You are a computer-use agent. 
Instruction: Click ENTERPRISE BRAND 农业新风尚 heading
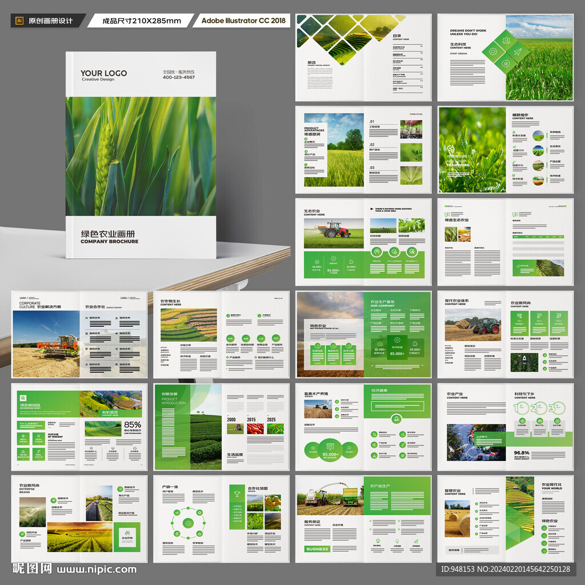[29, 488]
